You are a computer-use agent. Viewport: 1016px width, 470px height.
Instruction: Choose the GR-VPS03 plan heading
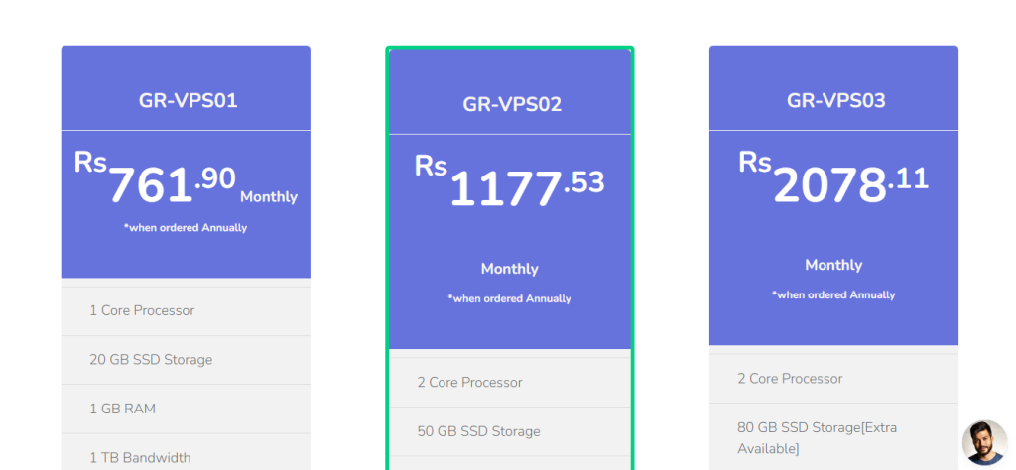pyautogui.click(x=835, y=100)
